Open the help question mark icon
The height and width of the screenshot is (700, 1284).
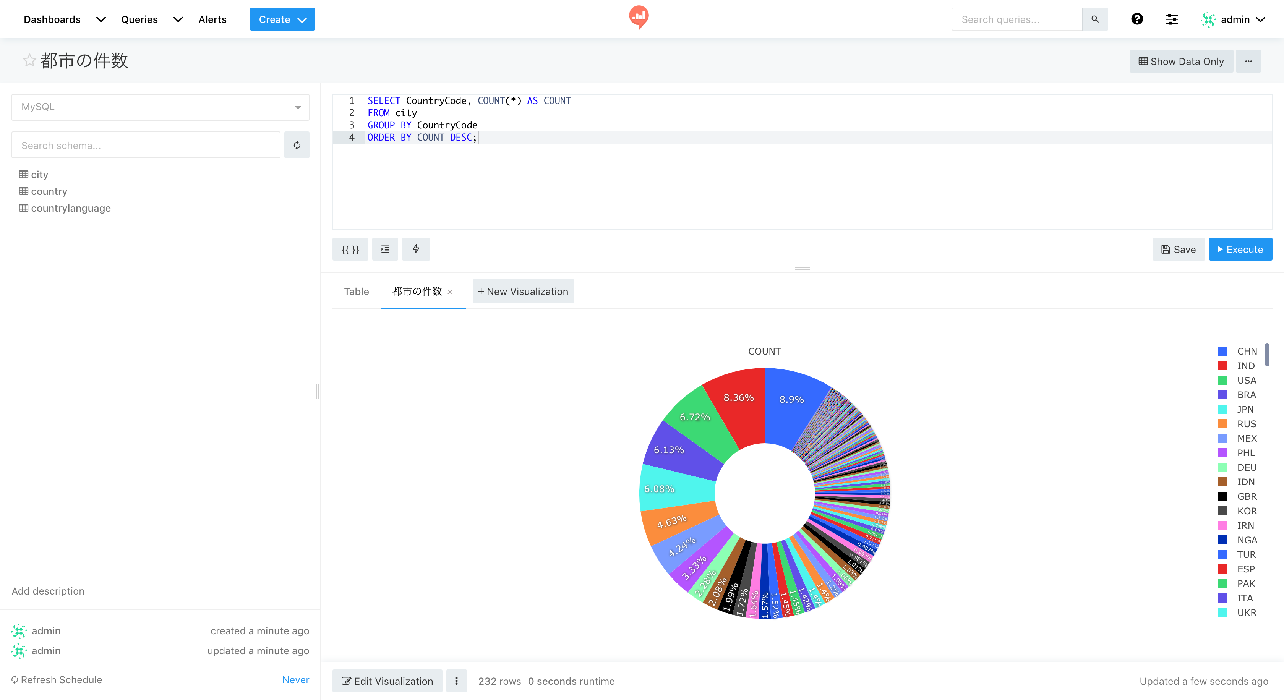1136,19
